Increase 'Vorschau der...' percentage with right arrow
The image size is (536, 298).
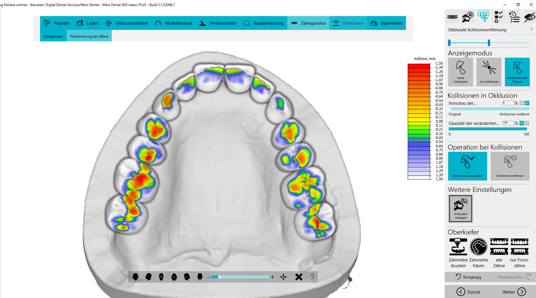tap(527, 103)
